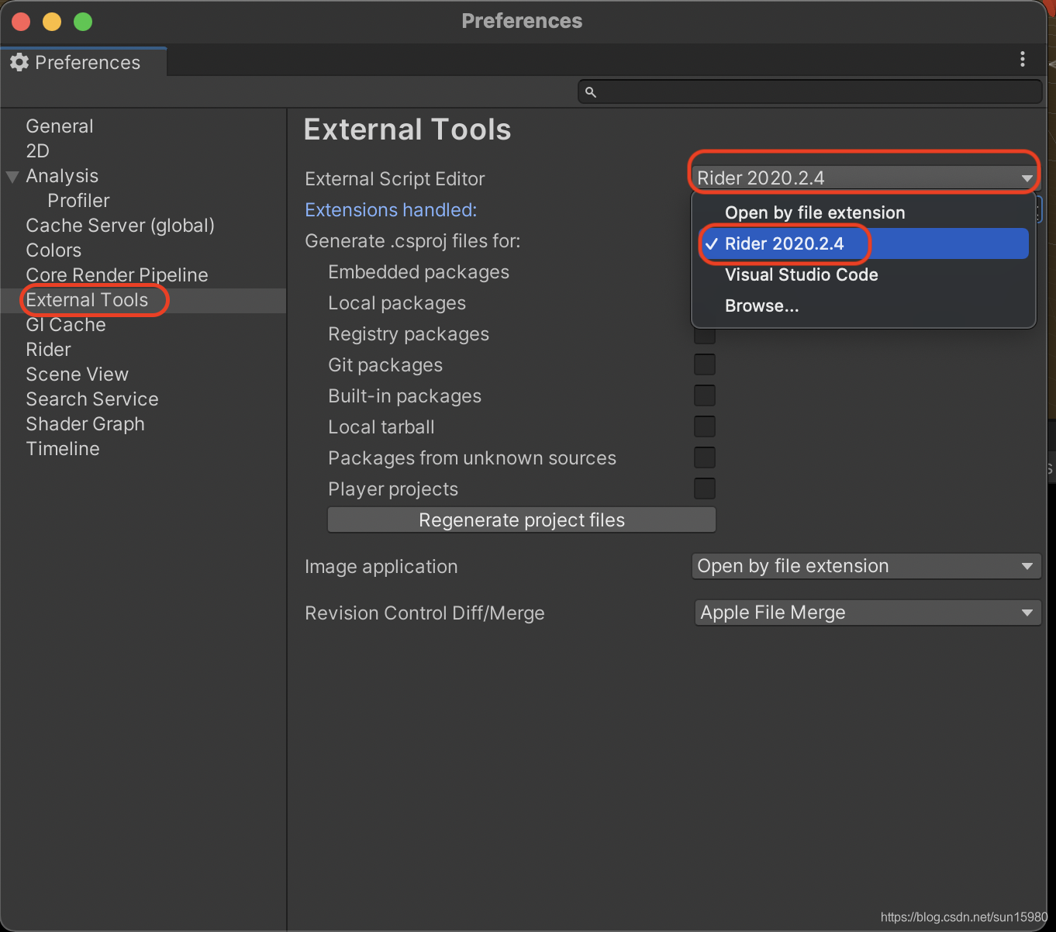Click the Image application label
The image size is (1056, 932).
click(x=381, y=567)
